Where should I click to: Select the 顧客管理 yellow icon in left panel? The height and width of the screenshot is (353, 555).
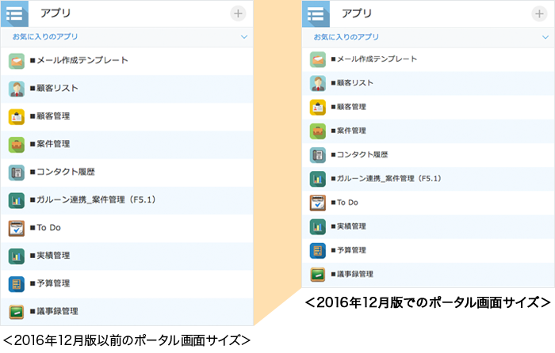click(x=17, y=116)
